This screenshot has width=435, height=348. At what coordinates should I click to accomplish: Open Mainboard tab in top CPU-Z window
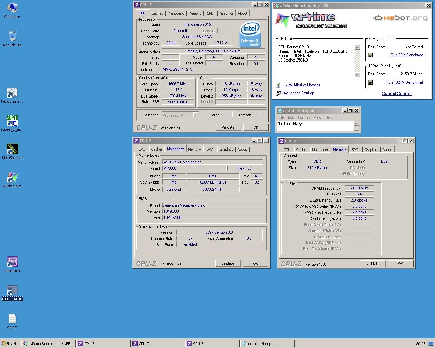(x=176, y=13)
